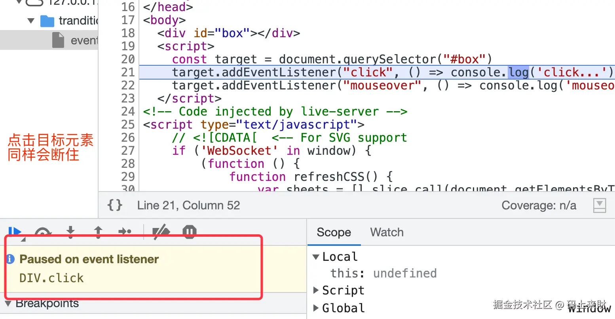Click the refreshCSS function name on line 29

click(x=328, y=177)
